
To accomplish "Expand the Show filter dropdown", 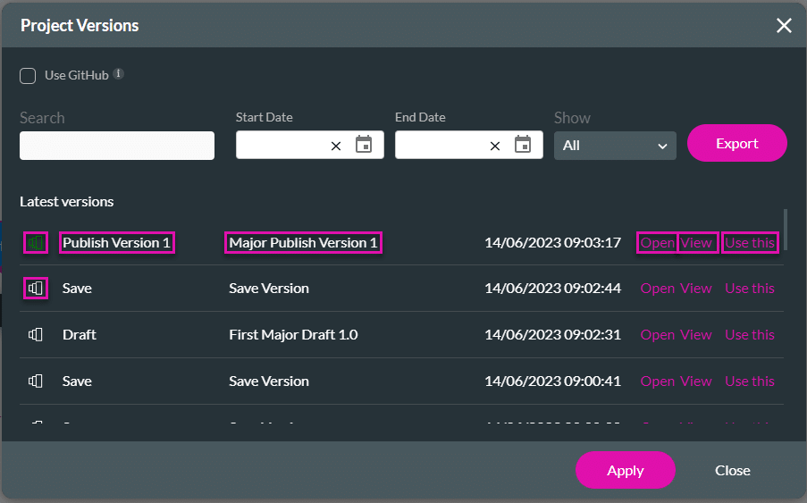I will click(x=615, y=145).
